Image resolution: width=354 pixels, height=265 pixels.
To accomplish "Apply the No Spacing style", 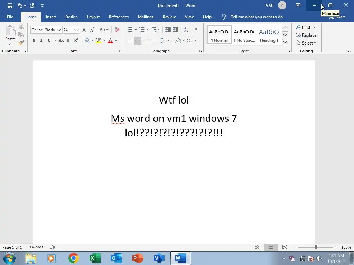I will [x=244, y=35].
